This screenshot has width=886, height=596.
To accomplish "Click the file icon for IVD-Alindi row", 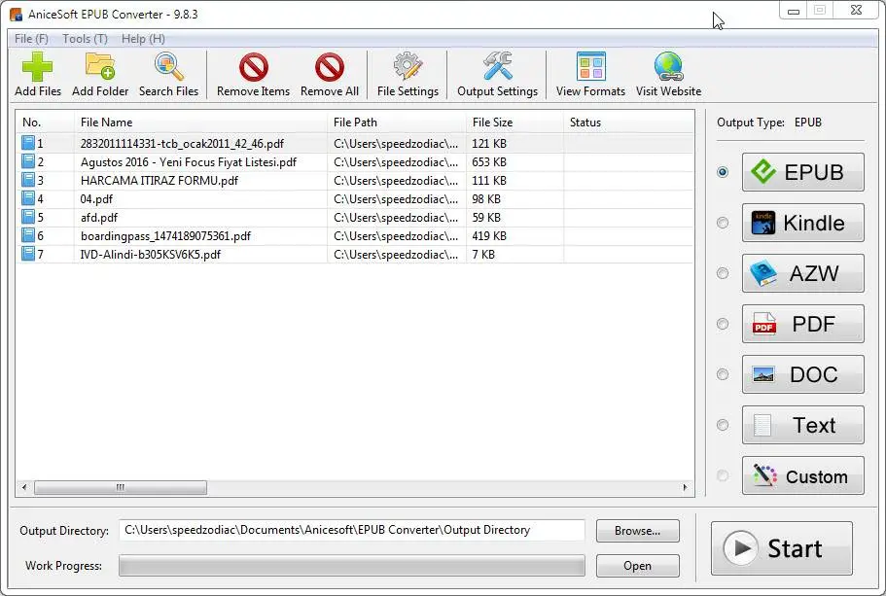I will click(x=27, y=254).
